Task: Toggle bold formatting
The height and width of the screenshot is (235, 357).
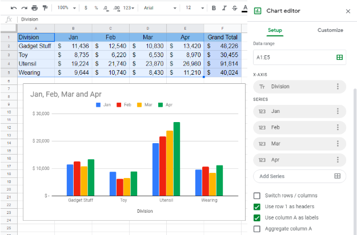Action: tap(214, 8)
